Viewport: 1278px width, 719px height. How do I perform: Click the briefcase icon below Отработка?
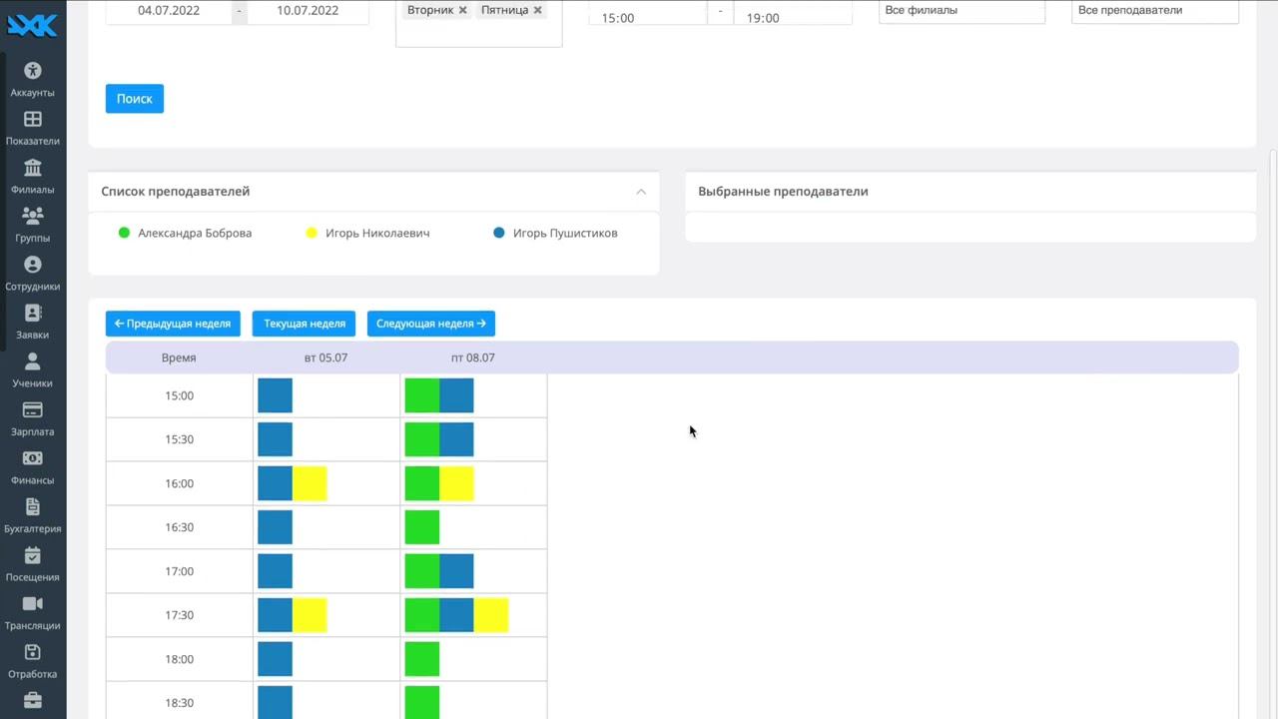(x=32, y=700)
